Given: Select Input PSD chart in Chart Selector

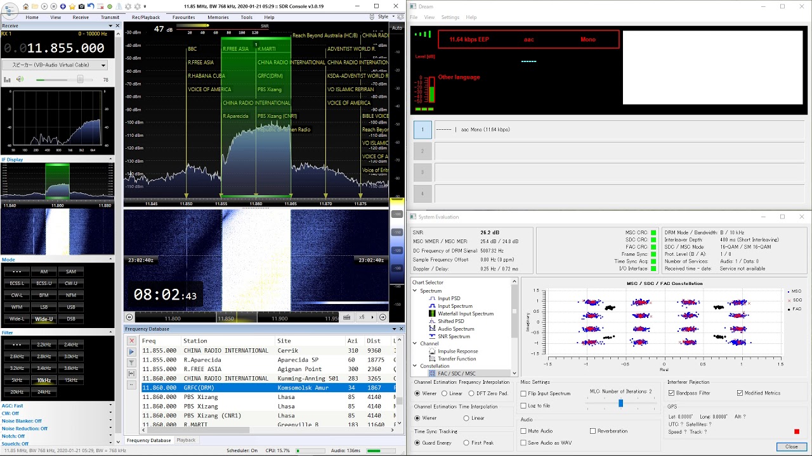Looking at the screenshot, I should click(449, 298).
